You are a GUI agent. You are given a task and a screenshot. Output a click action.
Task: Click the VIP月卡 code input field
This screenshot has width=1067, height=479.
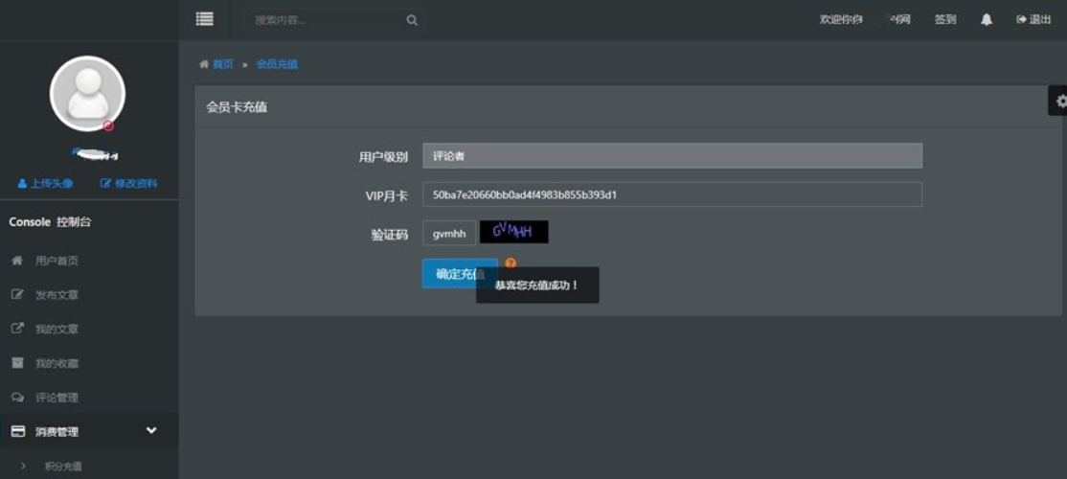tap(671, 194)
